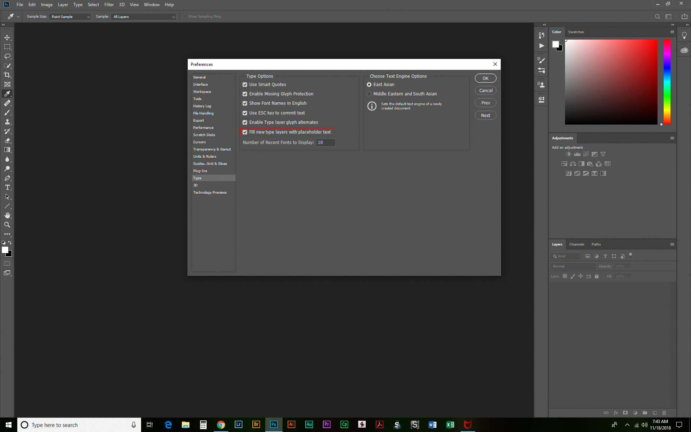This screenshot has height=432, width=691.
Task: Open the Actions panel play icon
Action: (542, 46)
